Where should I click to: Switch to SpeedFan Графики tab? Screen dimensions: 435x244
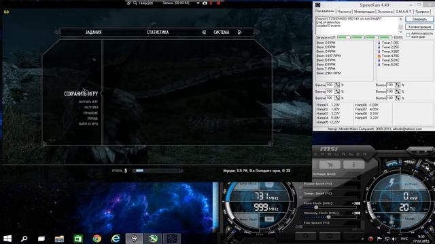(422, 12)
